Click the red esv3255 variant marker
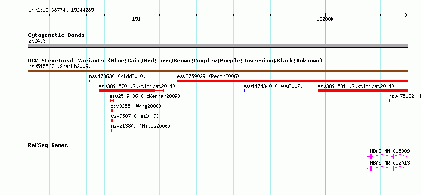 (x=112, y=111)
